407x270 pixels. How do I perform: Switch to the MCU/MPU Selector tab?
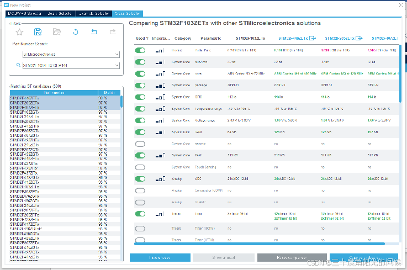25,13
